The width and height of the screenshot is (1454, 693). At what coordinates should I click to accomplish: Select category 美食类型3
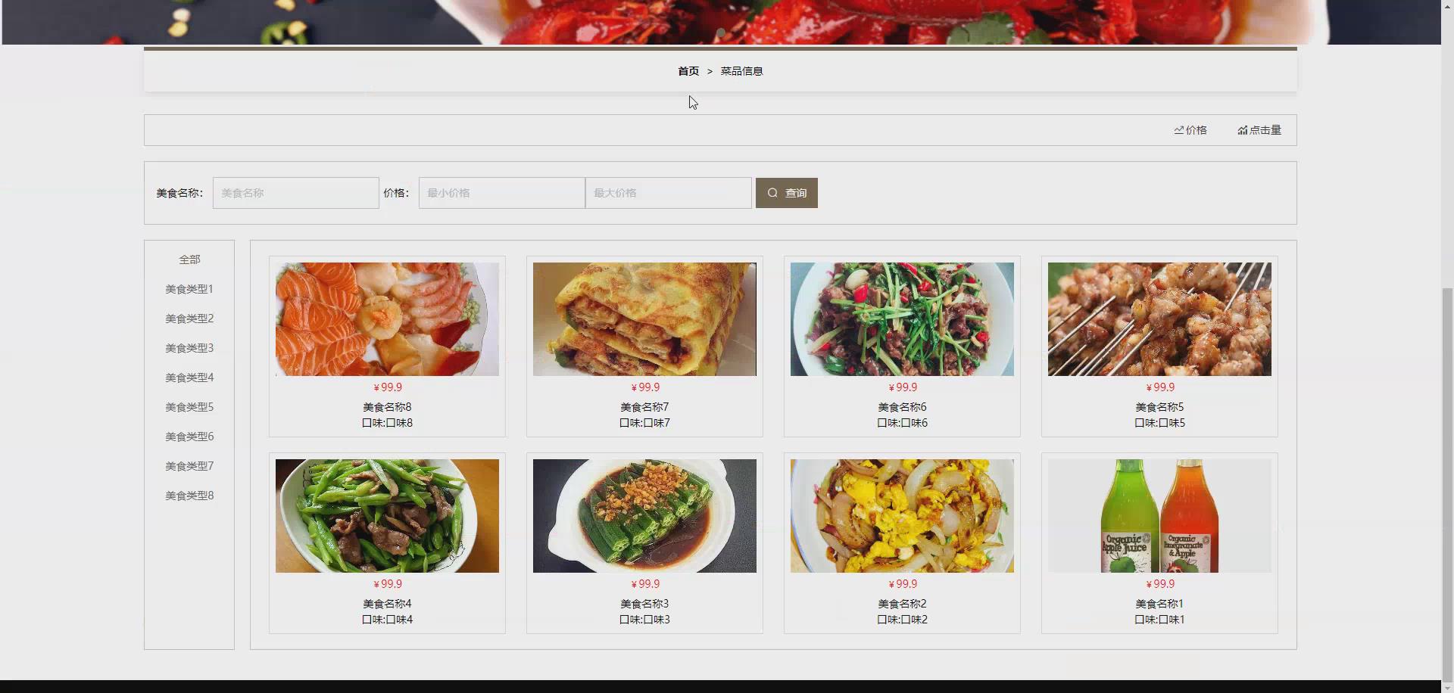189,348
